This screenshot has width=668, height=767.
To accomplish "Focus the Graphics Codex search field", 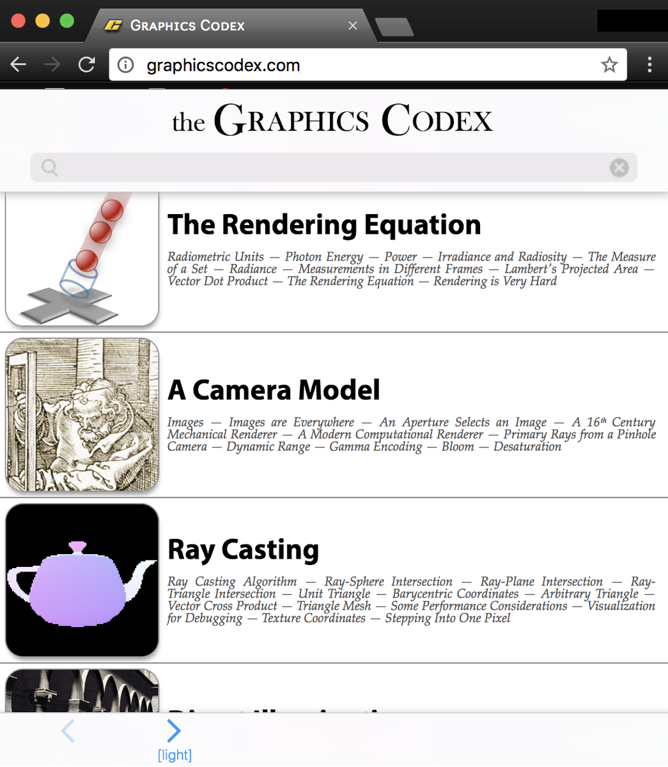I will click(334, 167).
